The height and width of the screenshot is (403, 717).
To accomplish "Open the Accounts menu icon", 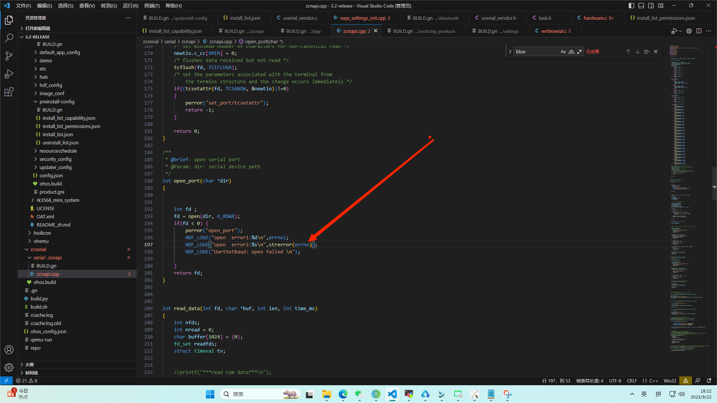I will 9,350.
